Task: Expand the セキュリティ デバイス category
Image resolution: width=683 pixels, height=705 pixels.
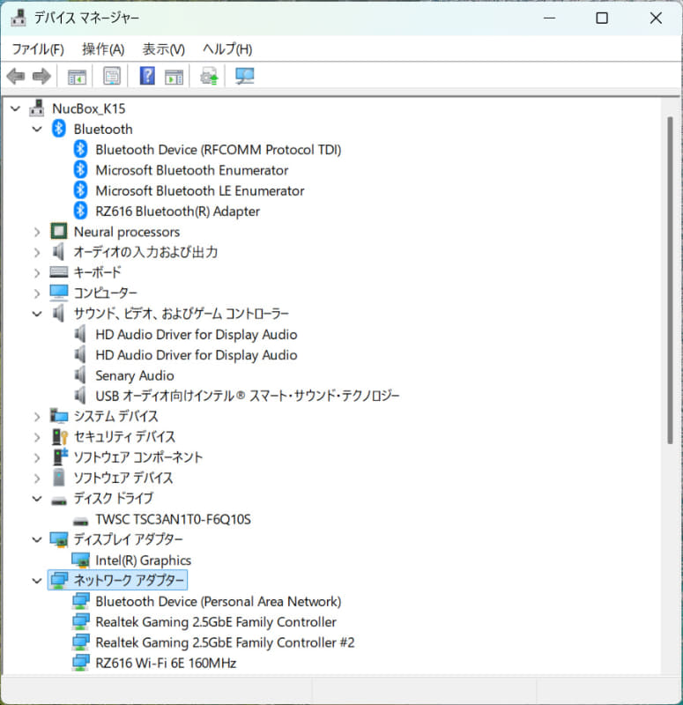Action: tap(37, 437)
